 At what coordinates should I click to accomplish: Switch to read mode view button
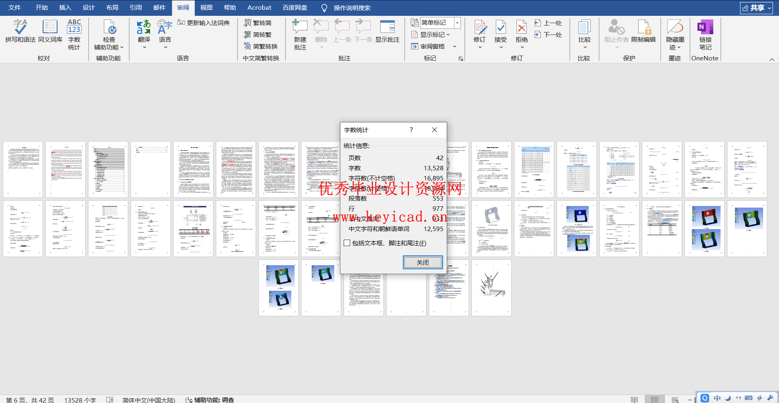[634, 400]
